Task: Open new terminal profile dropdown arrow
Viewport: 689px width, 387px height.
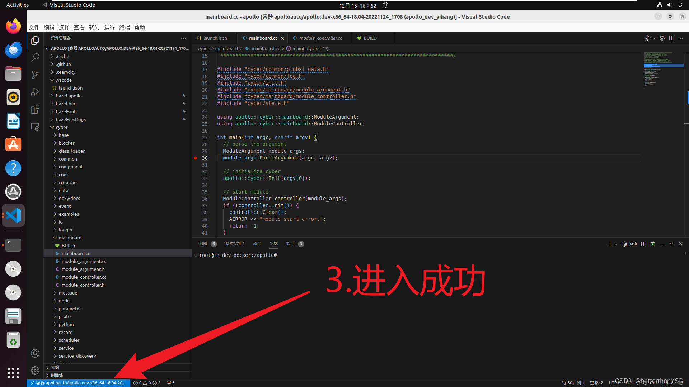Action: 616,244
